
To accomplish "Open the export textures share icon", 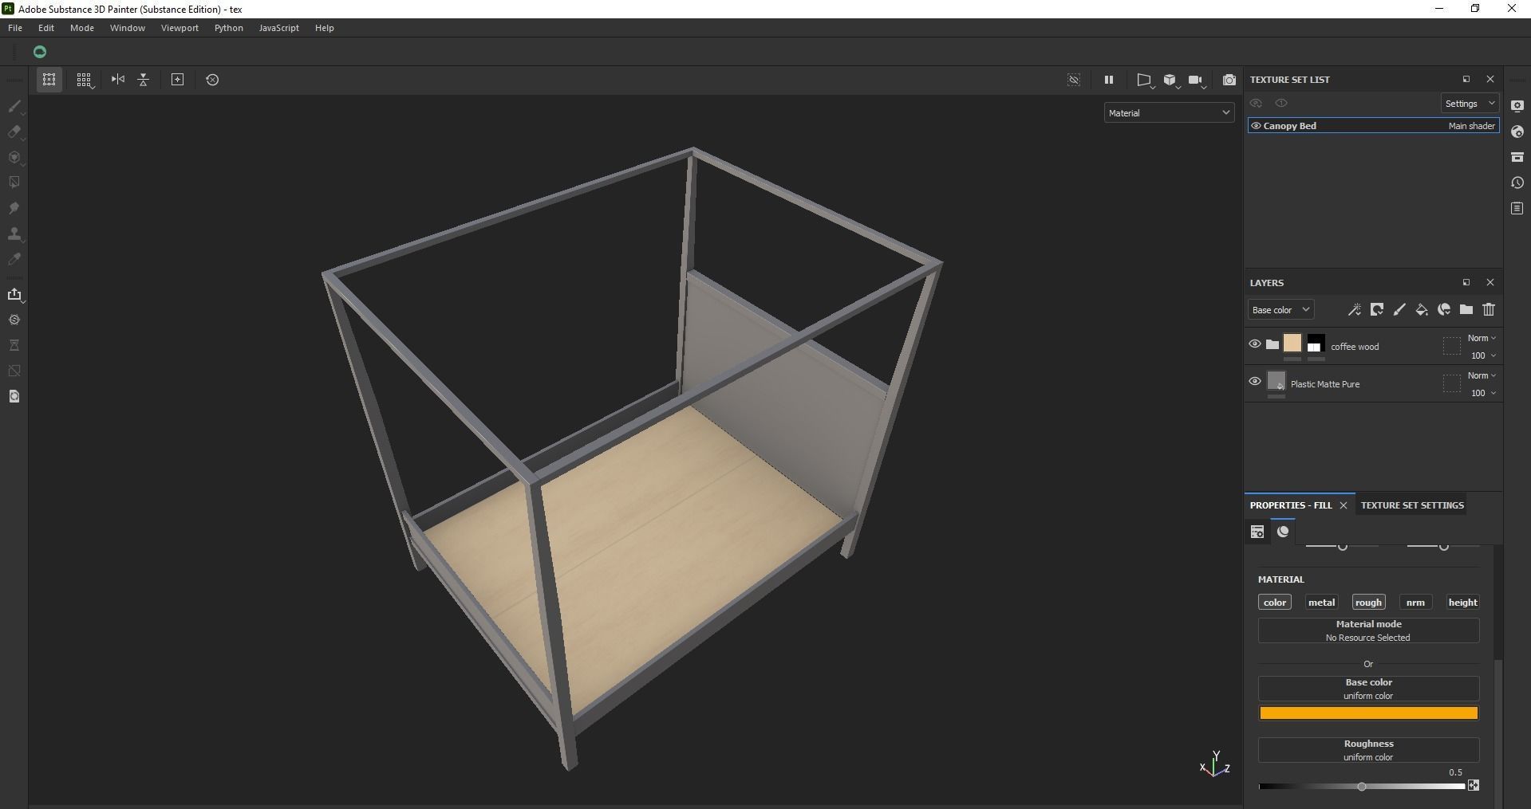I will tap(14, 294).
